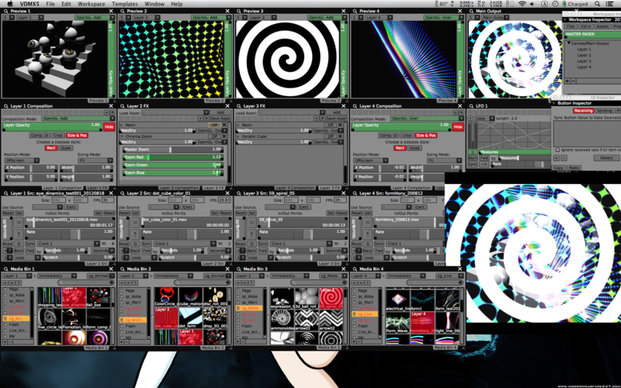This screenshot has width=621, height=388.
Task: Click the search field in Media Bin 2
Action: [x=202, y=282]
